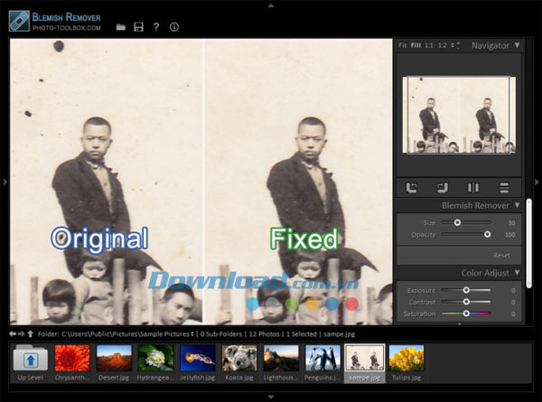
Task: Select the Fill zoom option
Action: pos(416,45)
